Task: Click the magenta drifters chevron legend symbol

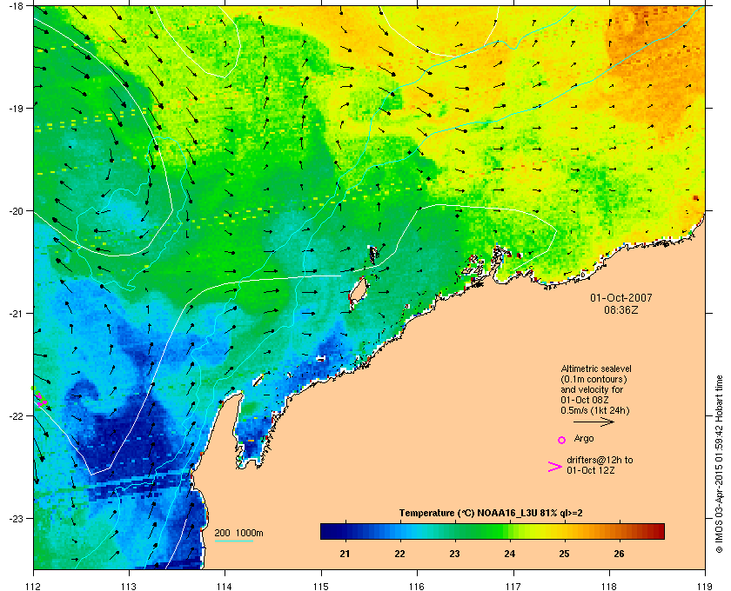Action: pyautogui.click(x=555, y=467)
